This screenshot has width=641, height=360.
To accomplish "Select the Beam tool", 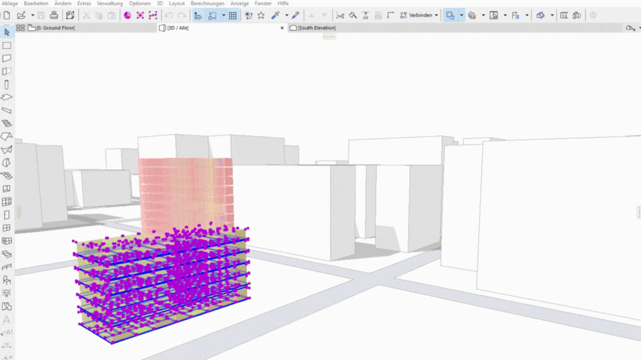I will point(7,111).
